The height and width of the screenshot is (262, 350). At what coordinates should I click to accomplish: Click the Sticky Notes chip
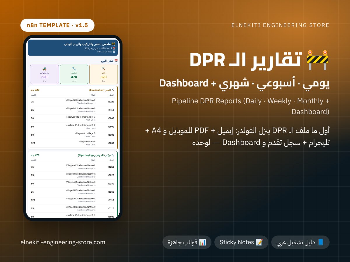click(x=241, y=242)
